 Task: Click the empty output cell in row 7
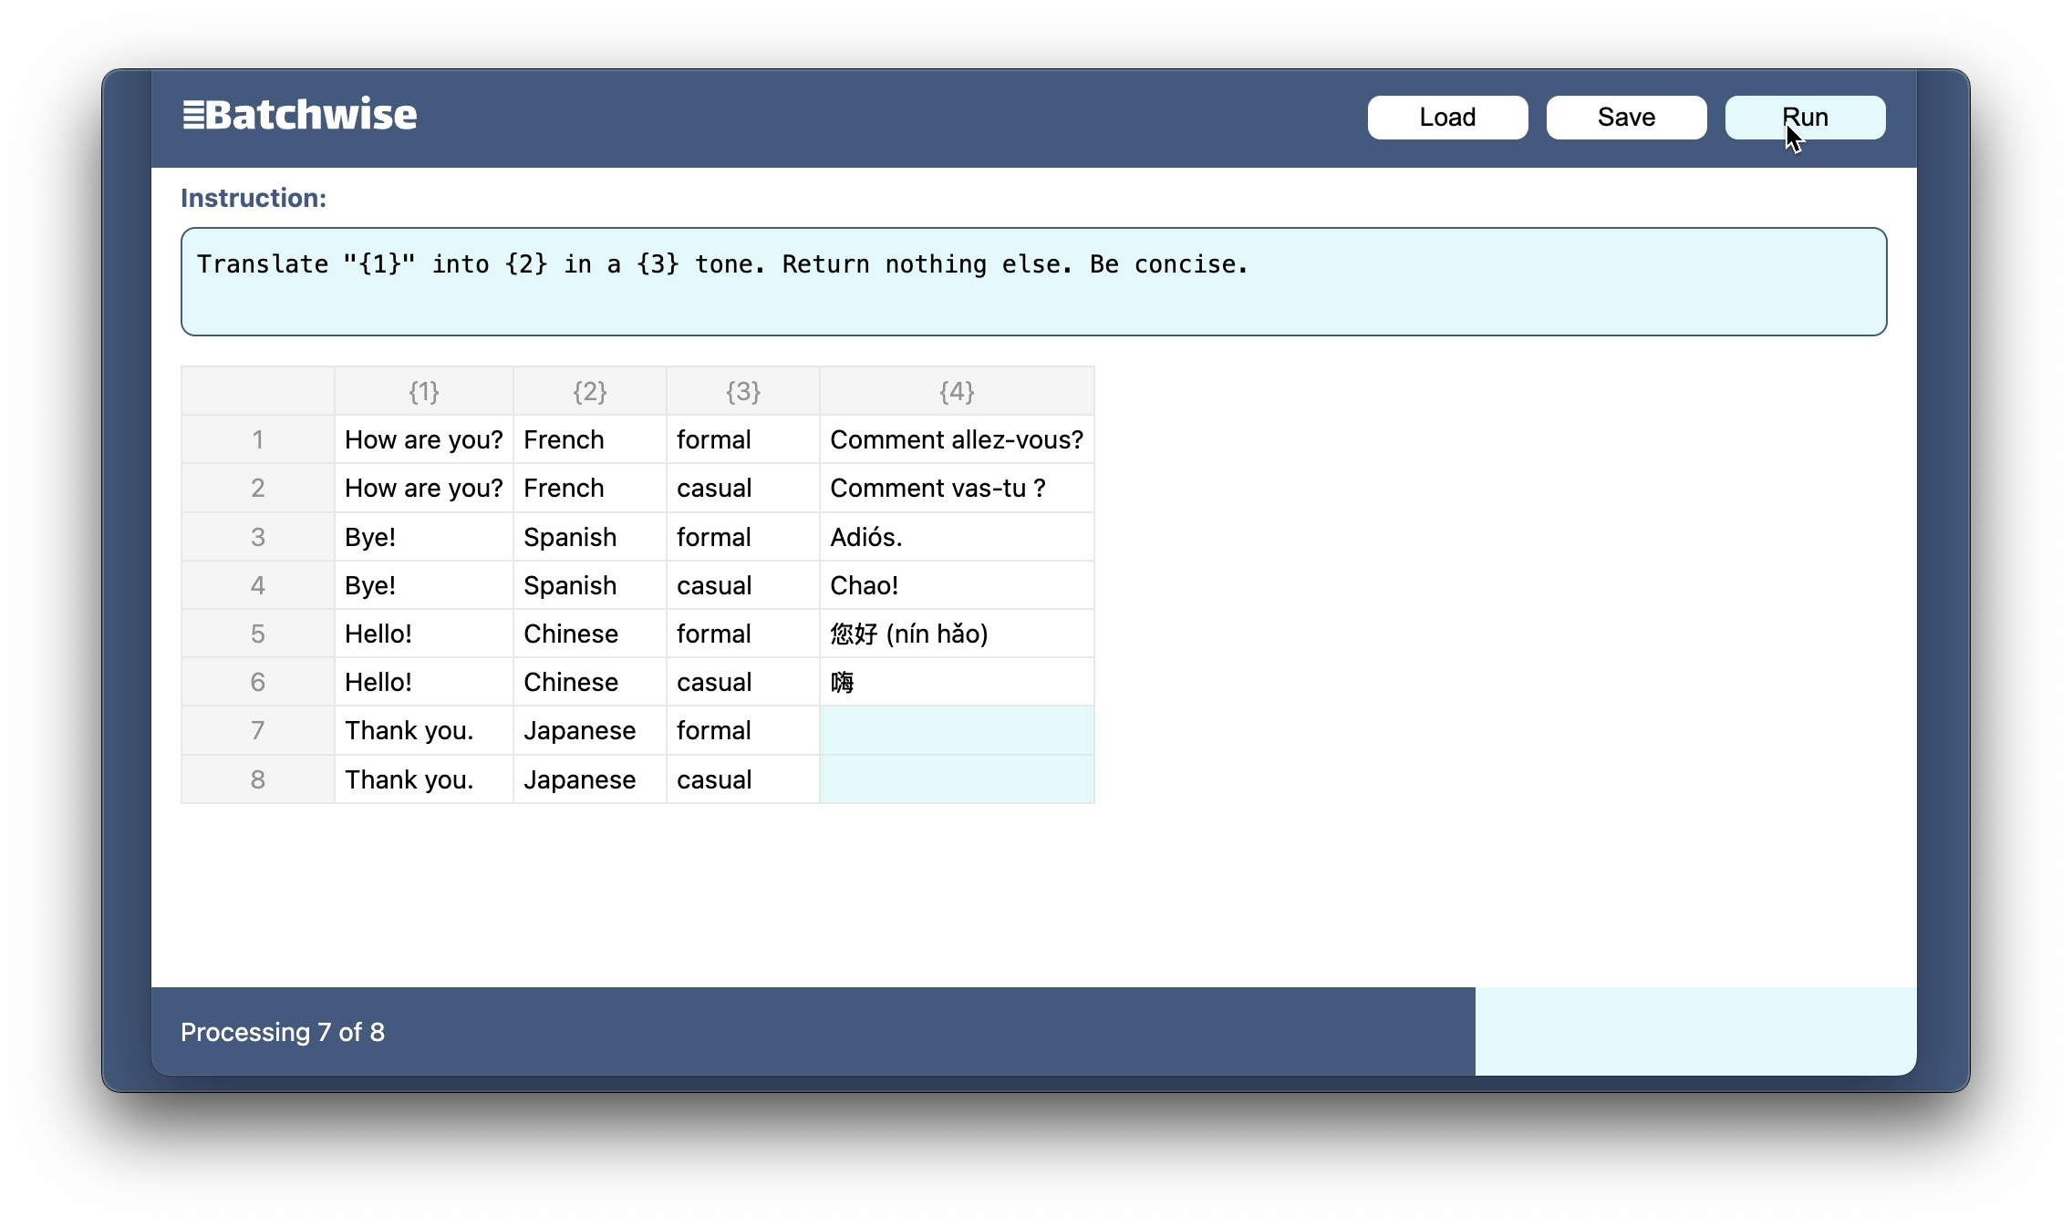956,731
